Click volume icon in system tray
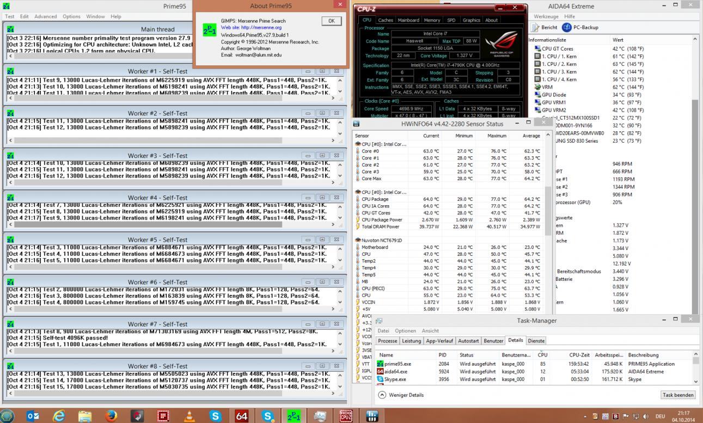 646,416
